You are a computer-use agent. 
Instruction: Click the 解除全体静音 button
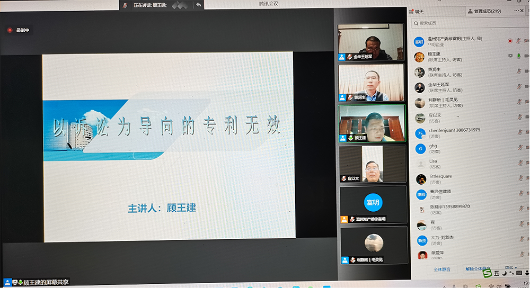pos(478,269)
